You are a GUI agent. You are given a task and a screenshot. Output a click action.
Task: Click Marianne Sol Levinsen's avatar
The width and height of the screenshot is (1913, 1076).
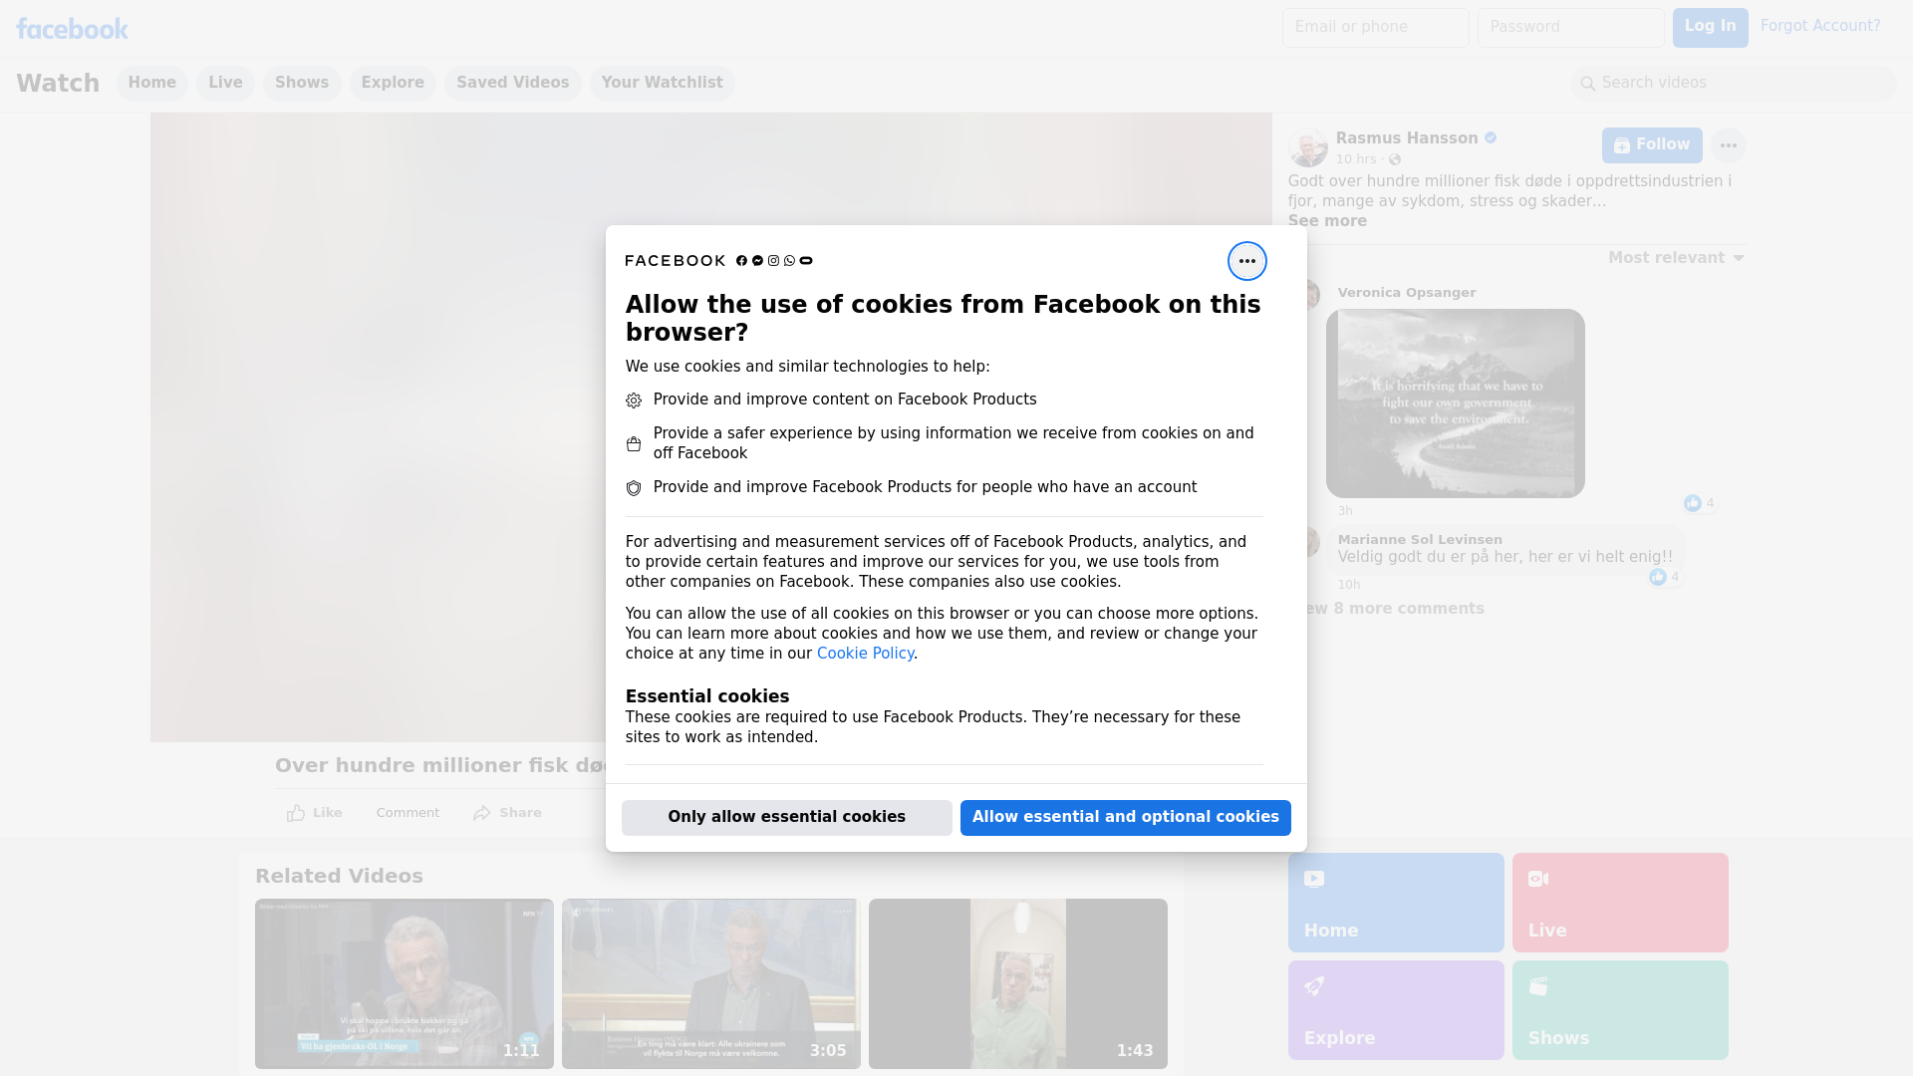pos(1311,542)
